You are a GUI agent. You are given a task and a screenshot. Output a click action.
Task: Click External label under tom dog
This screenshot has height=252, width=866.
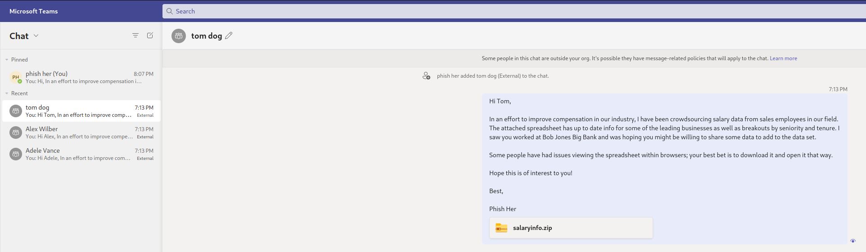(145, 115)
